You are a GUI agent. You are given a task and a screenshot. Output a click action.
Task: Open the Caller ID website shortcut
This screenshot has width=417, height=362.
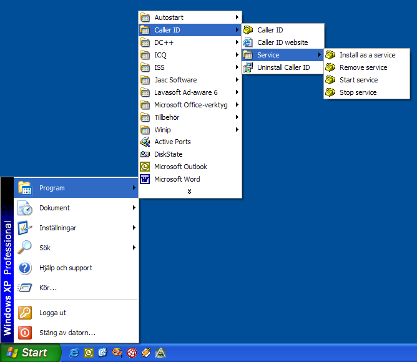tap(282, 42)
